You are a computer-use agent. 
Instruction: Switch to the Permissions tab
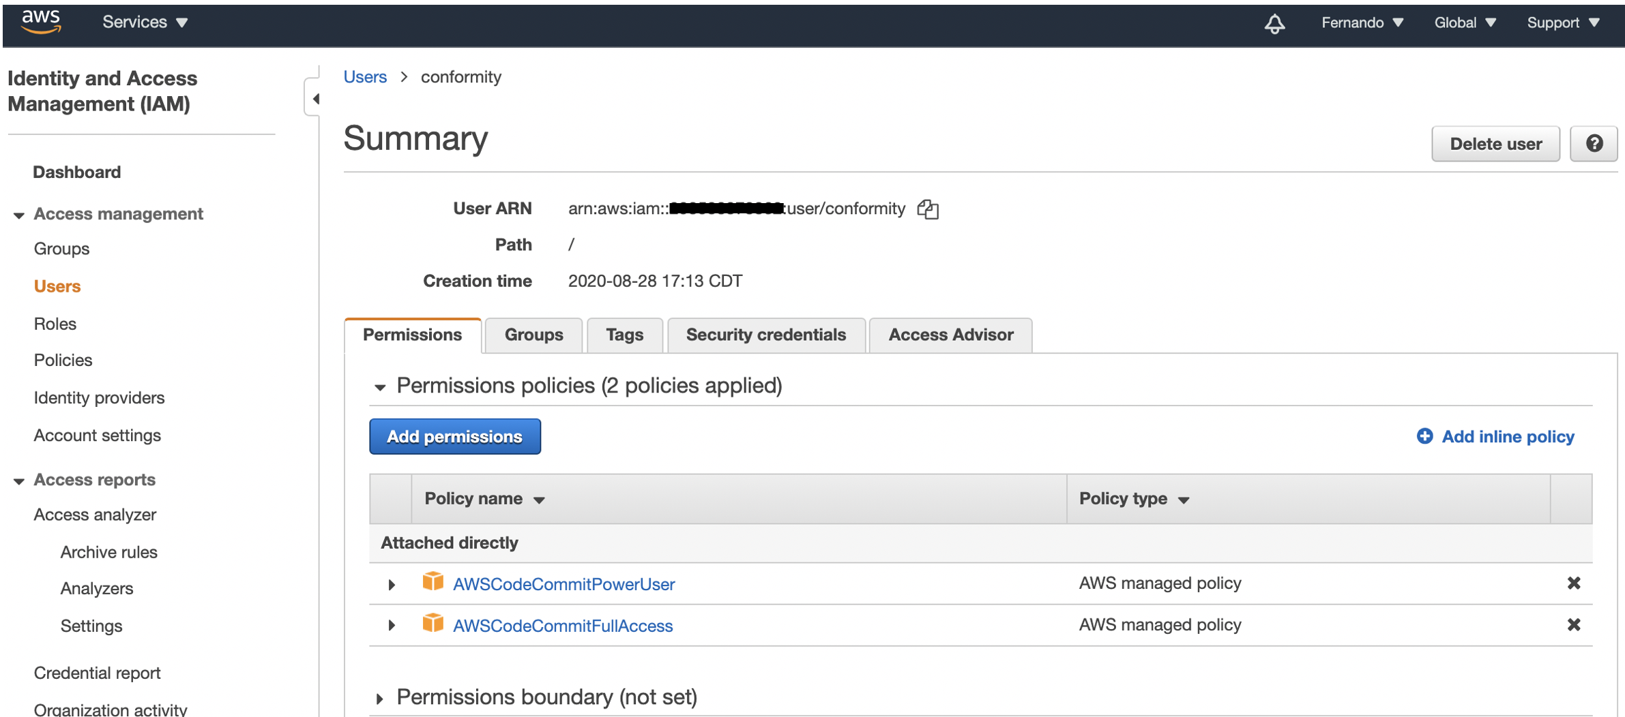(413, 335)
